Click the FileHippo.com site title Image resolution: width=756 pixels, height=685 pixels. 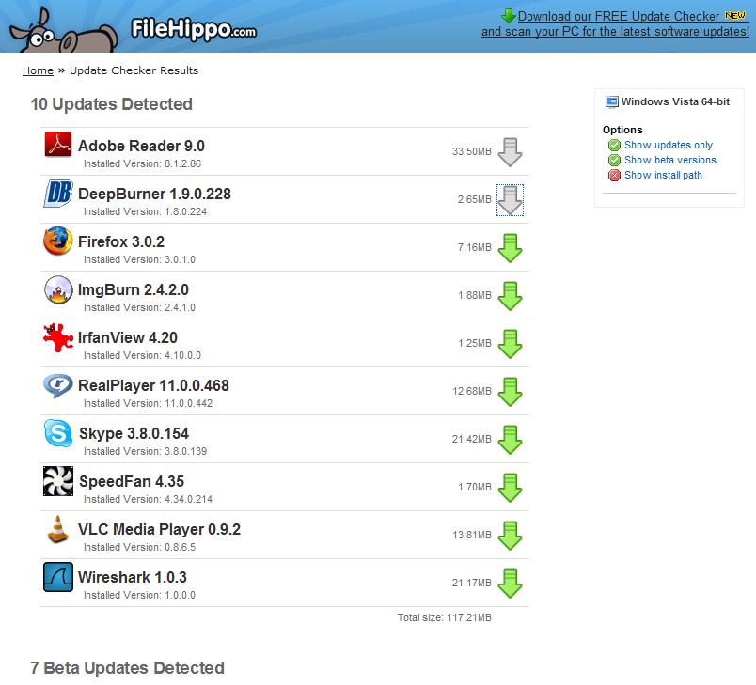(194, 29)
